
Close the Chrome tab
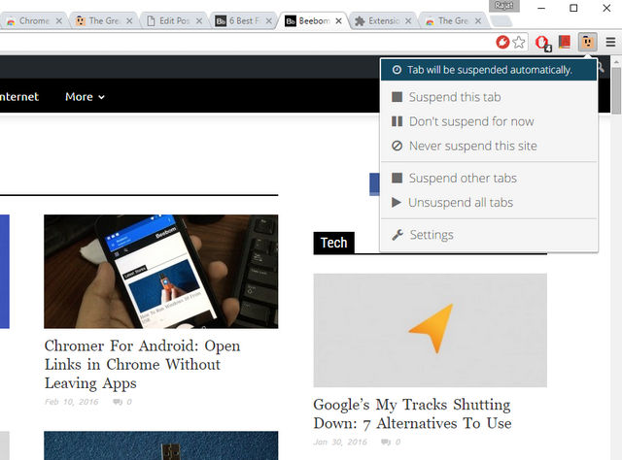(x=59, y=21)
